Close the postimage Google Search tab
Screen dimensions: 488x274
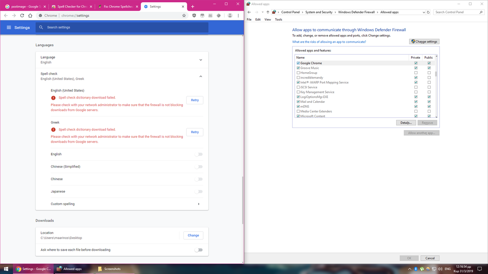[44, 6]
